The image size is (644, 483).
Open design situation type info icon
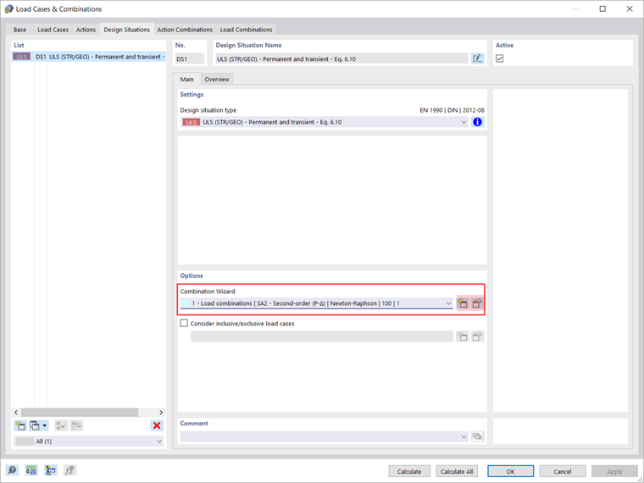pos(477,122)
